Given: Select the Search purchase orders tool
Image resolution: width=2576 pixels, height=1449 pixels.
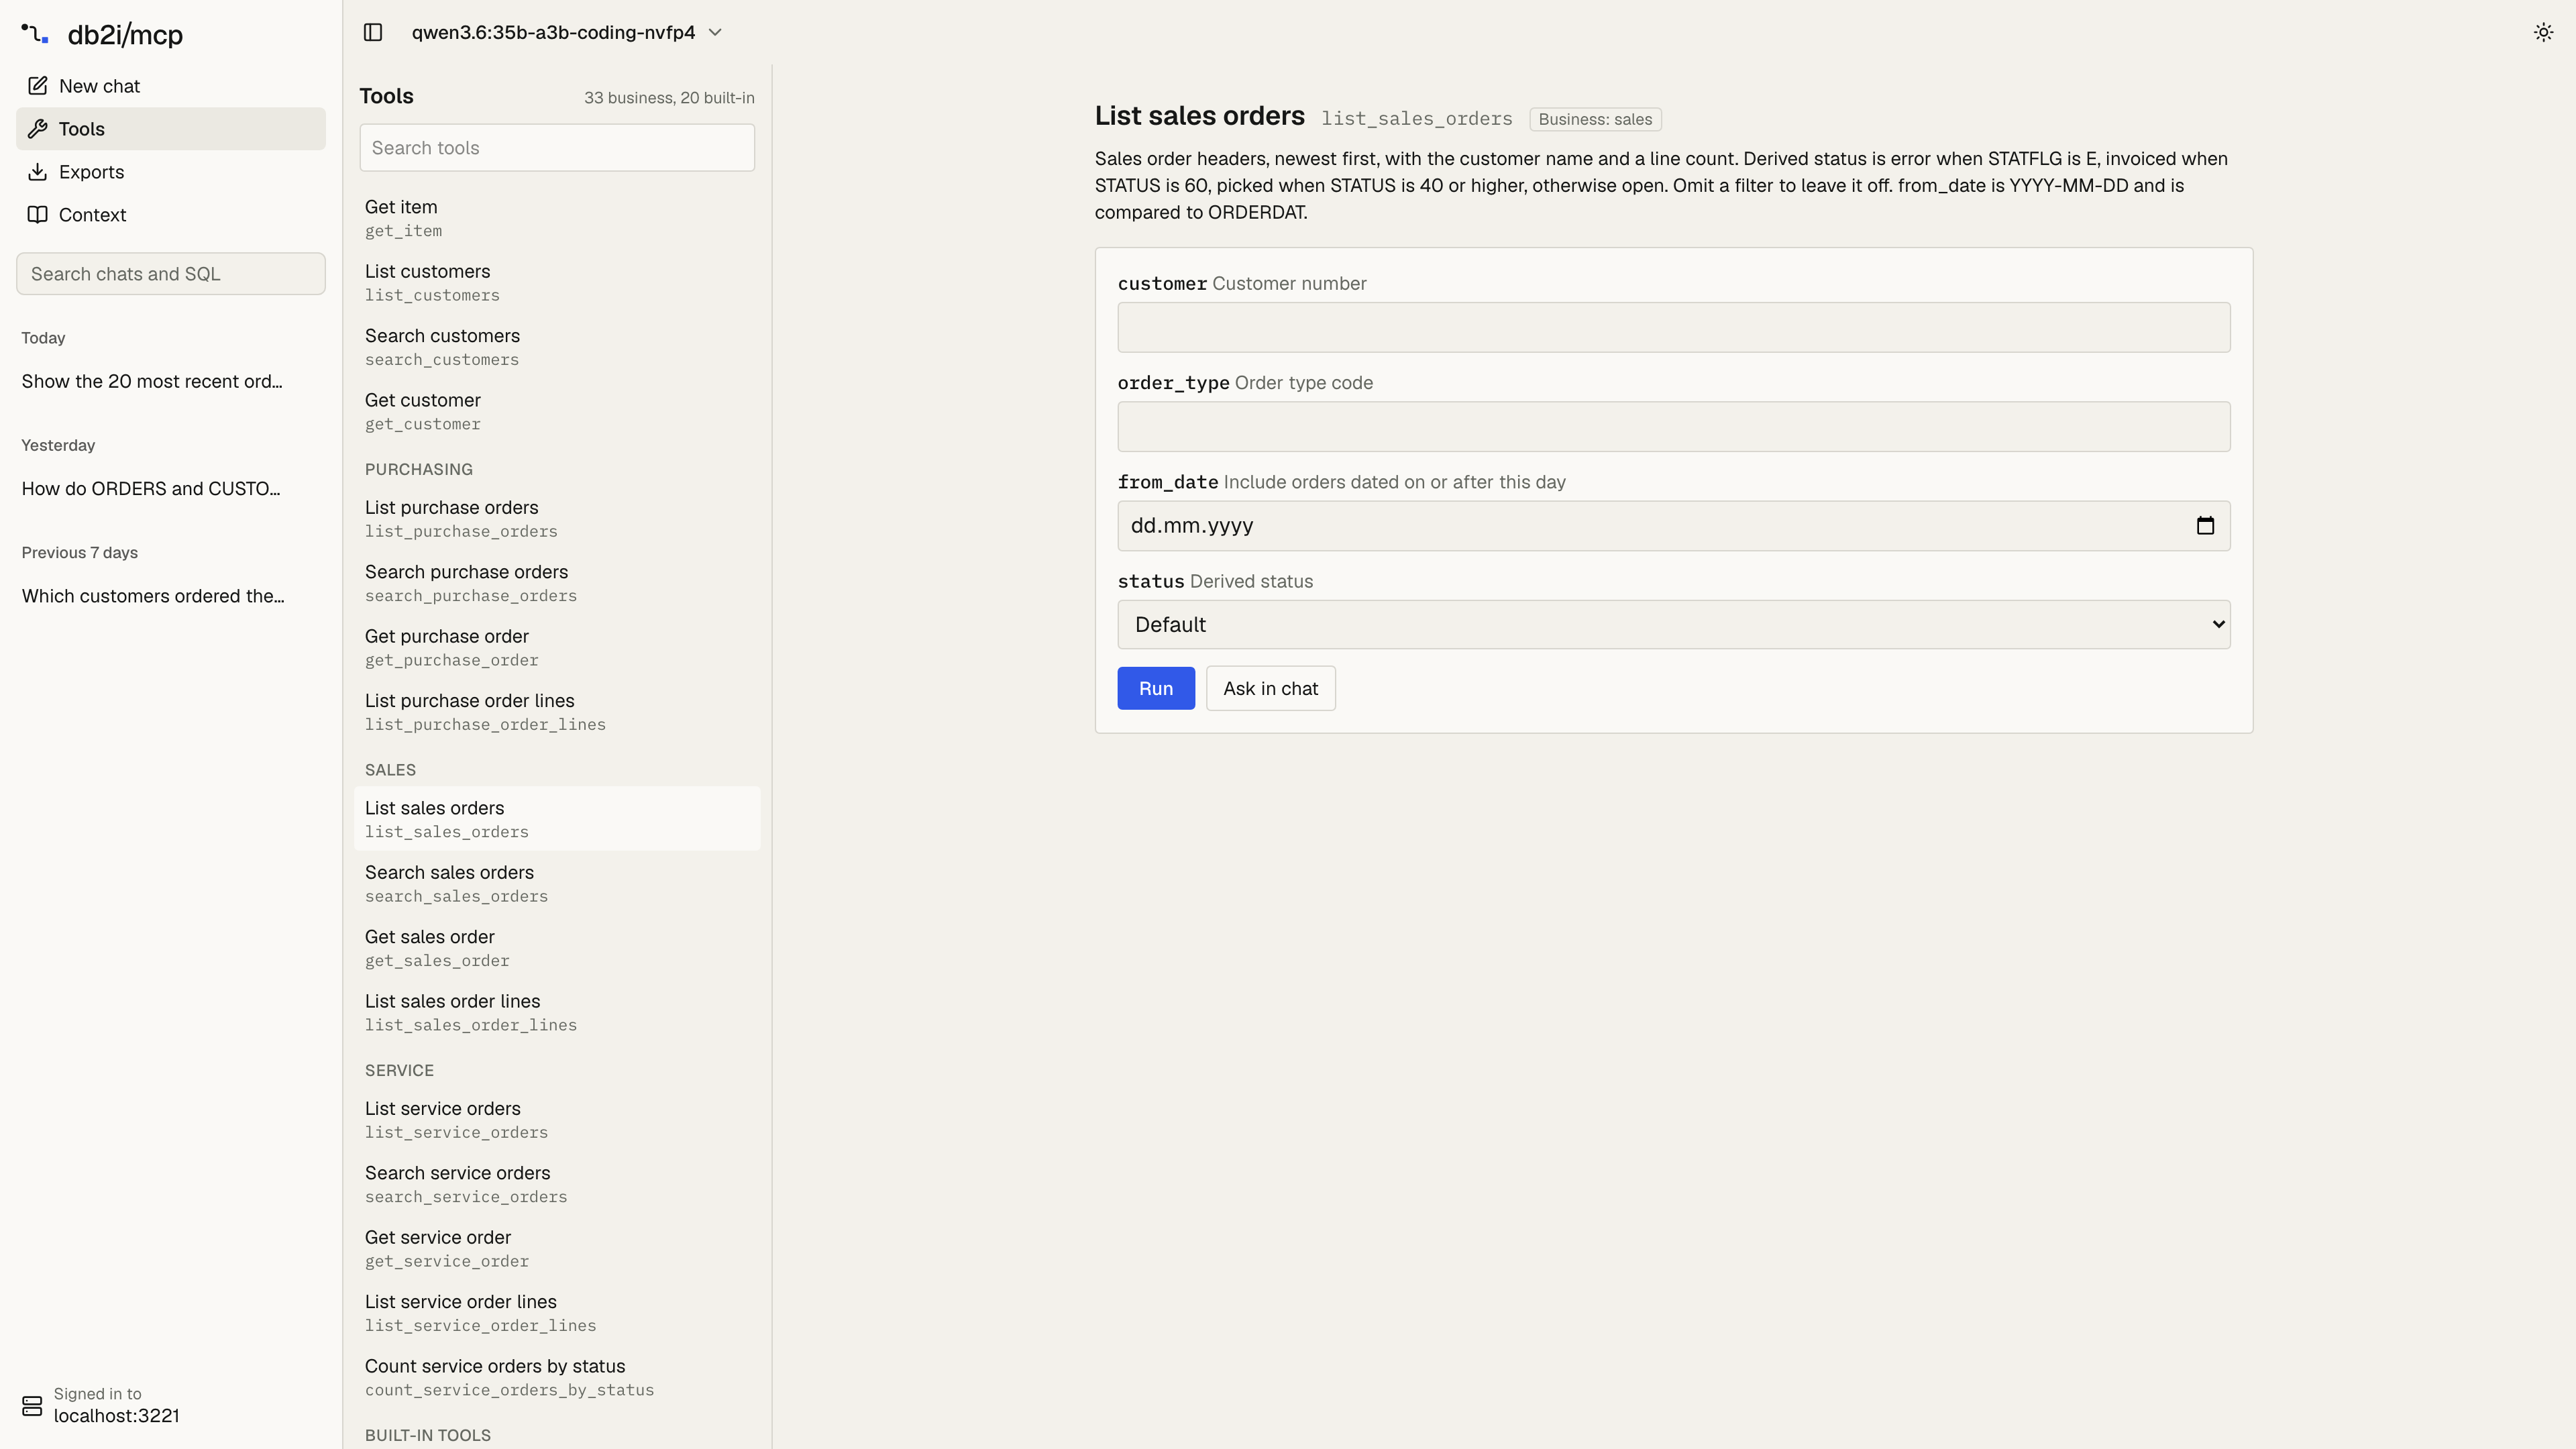Looking at the screenshot, I should click(557, 583).
